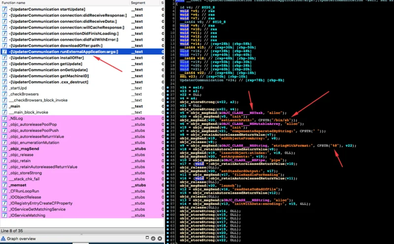Select UpdaterCommunication getUpdate function
The width and height of the screenshot is (394, 244).
point(45,64)
